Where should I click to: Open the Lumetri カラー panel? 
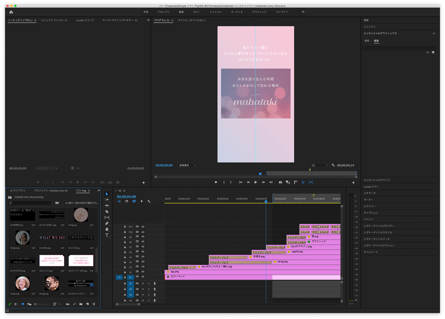pyautogui.click(x=372, y=186)
